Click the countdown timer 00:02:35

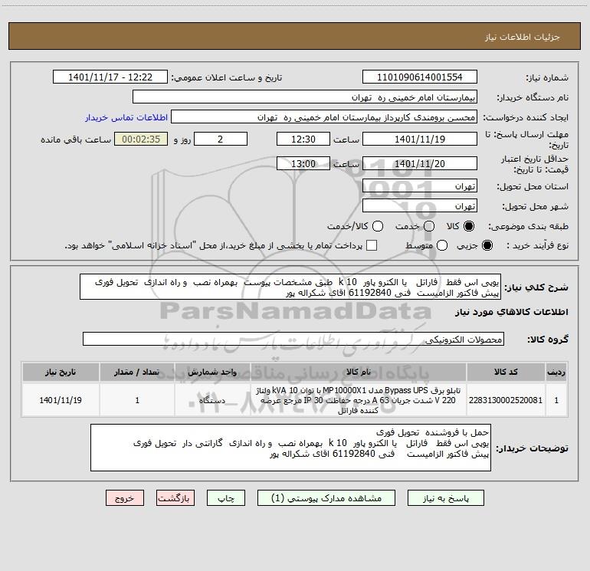tap(141, 139)
